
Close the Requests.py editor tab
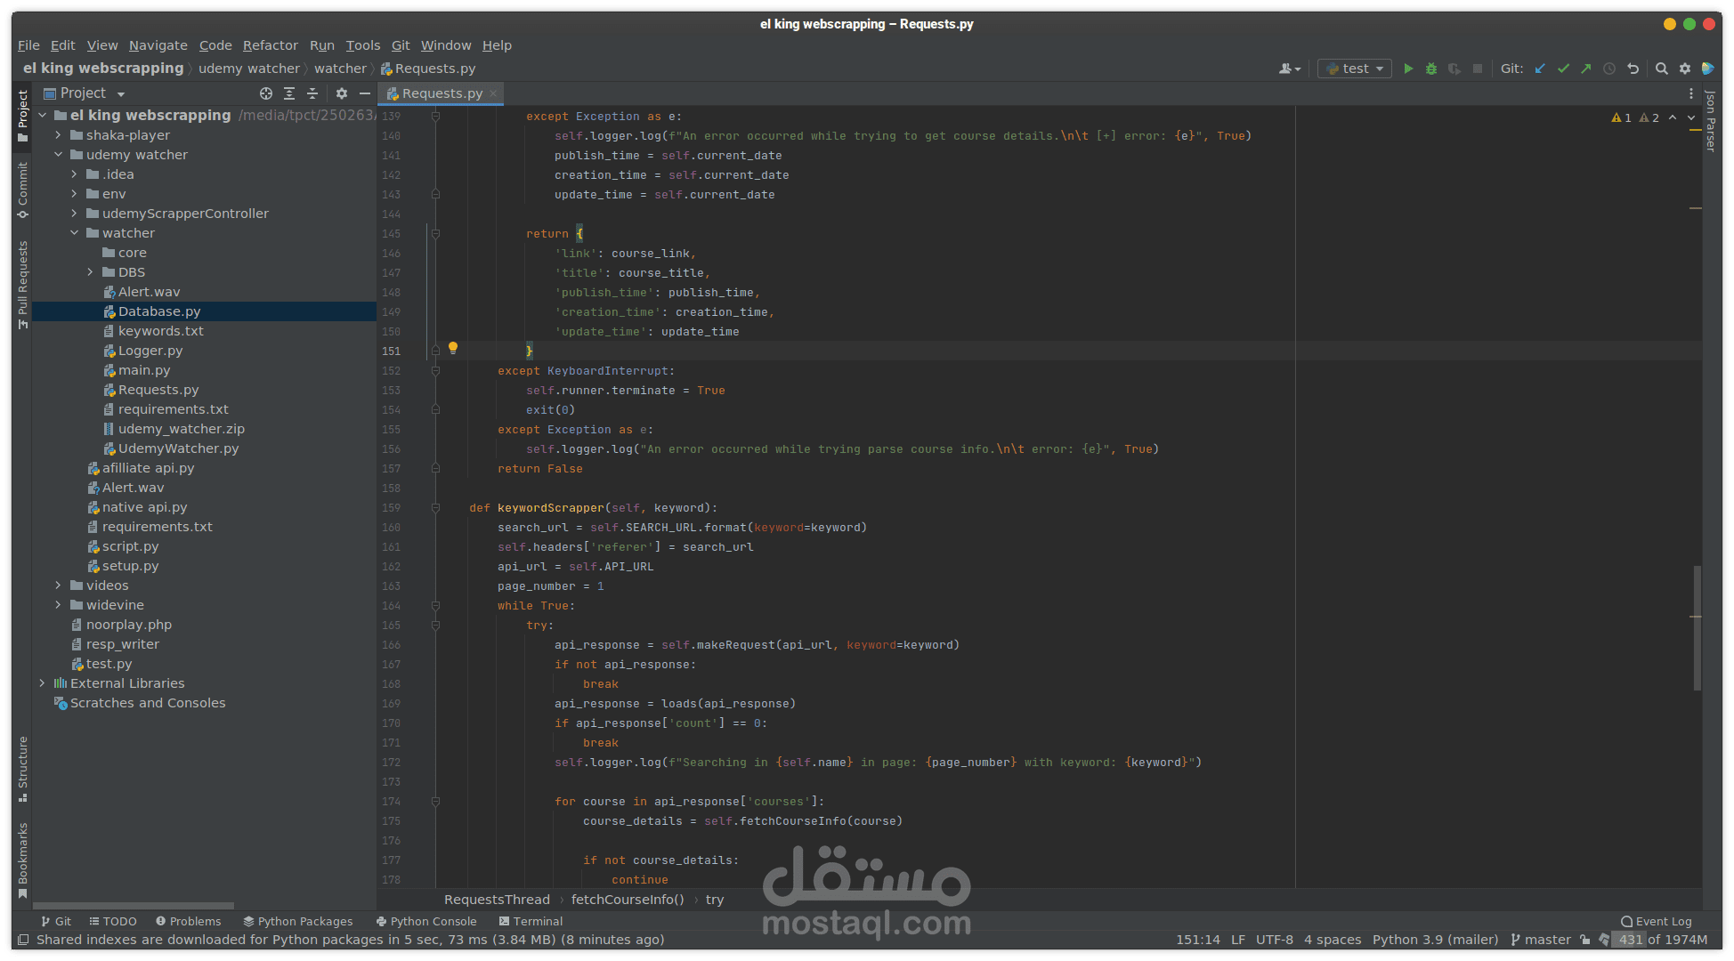coord(493,93)
